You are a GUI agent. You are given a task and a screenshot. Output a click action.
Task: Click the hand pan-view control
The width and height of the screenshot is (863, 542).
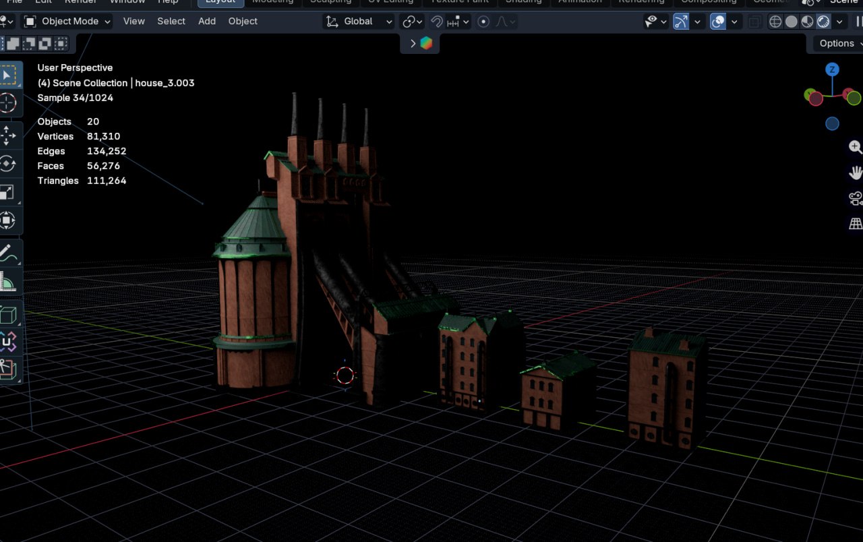click(x=856, y=173)
